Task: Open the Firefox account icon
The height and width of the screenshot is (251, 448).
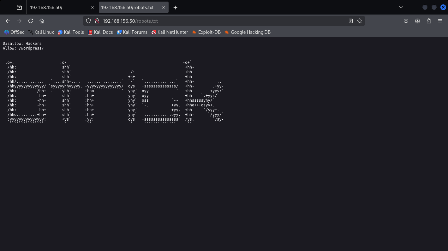Action: click(418, 21)
